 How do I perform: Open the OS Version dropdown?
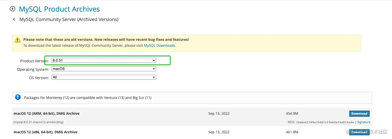coord(104,77)
